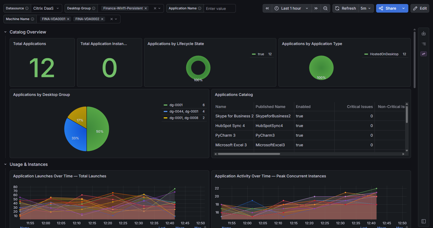Refresh the dashboard

(x=346, y=8)
